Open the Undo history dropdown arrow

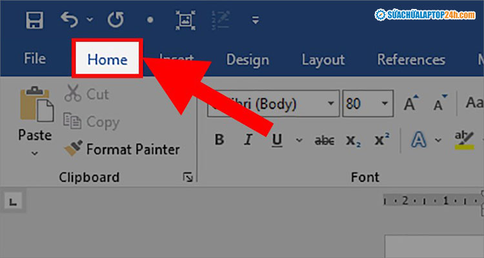coord(89,21)
